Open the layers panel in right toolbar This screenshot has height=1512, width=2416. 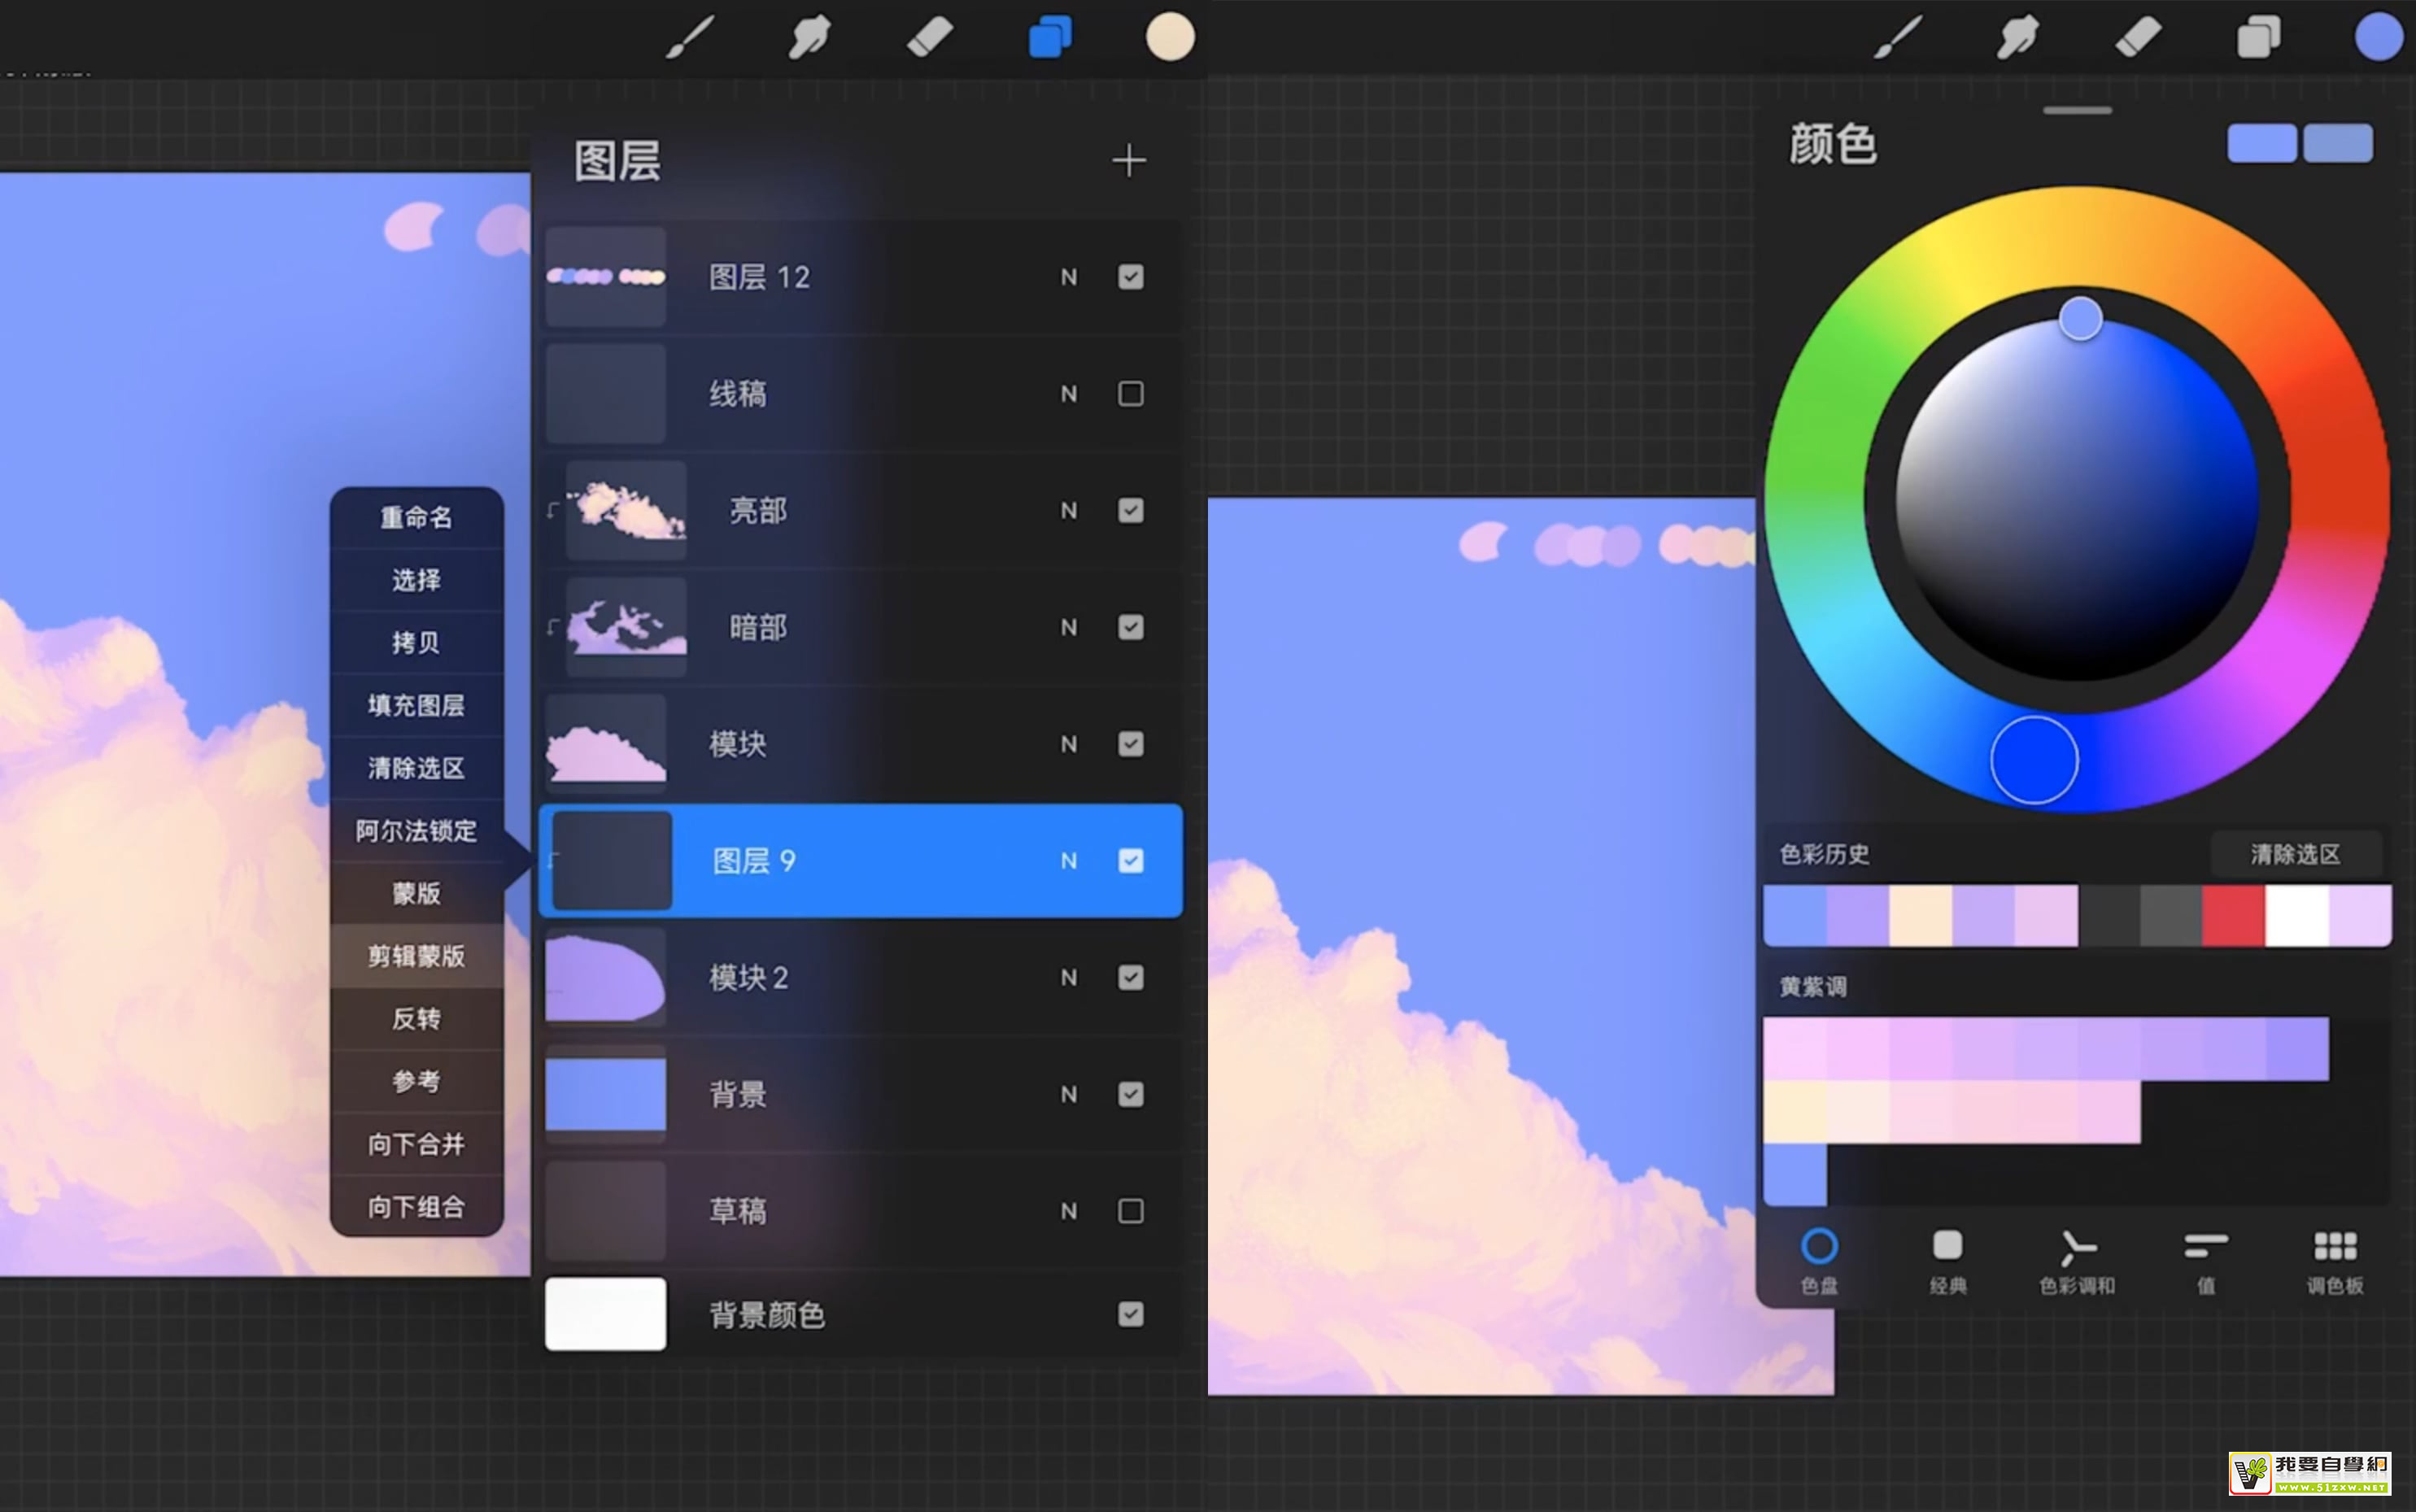click(2258, 38)
